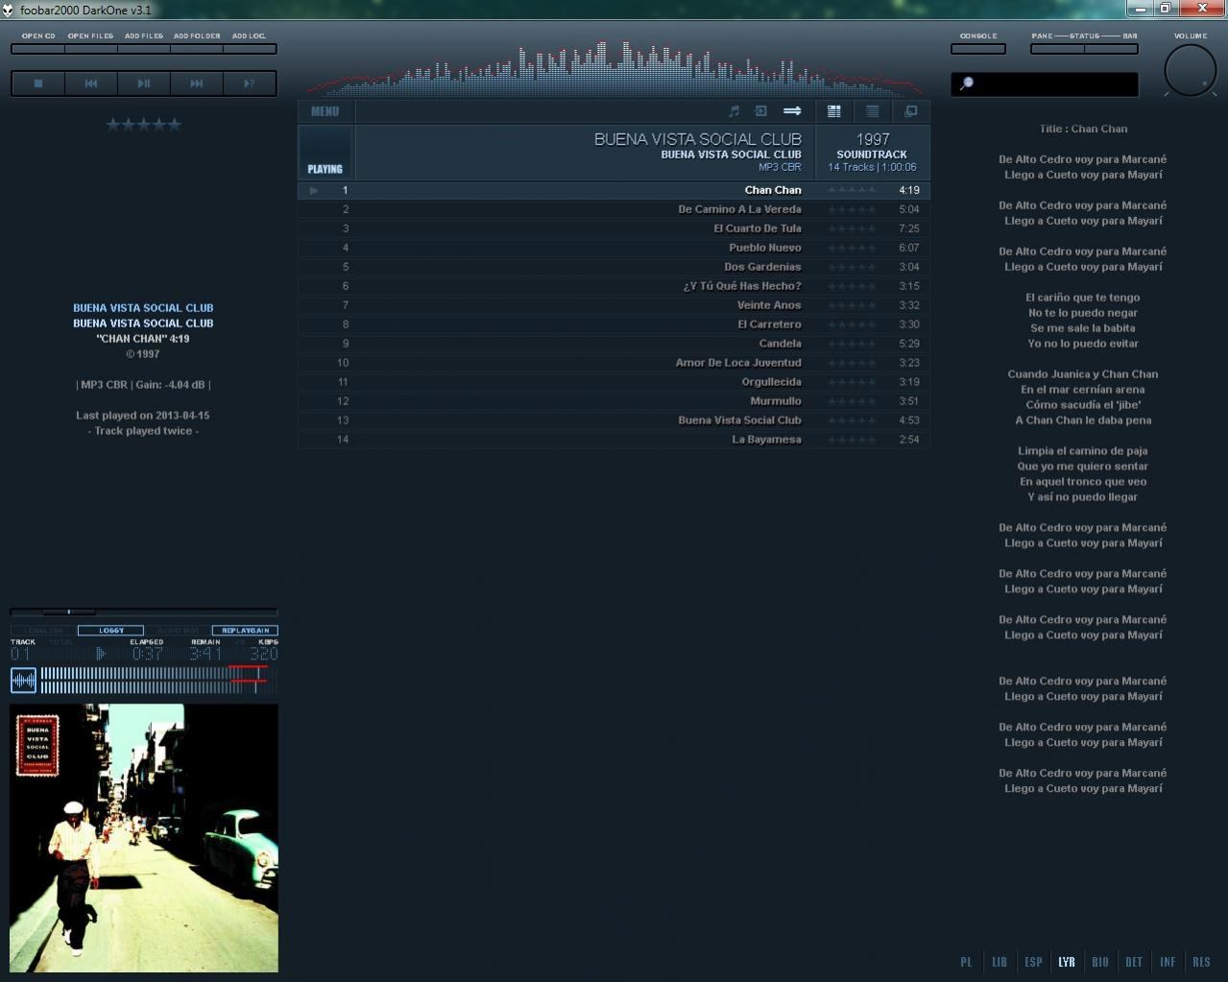This screenshot has width=1228, height=982.
Task: Click the spectrum visualizer at top
Action: tap(614, 67)
